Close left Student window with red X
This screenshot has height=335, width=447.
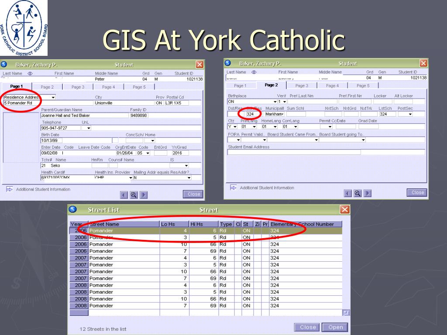click(199, 65)
